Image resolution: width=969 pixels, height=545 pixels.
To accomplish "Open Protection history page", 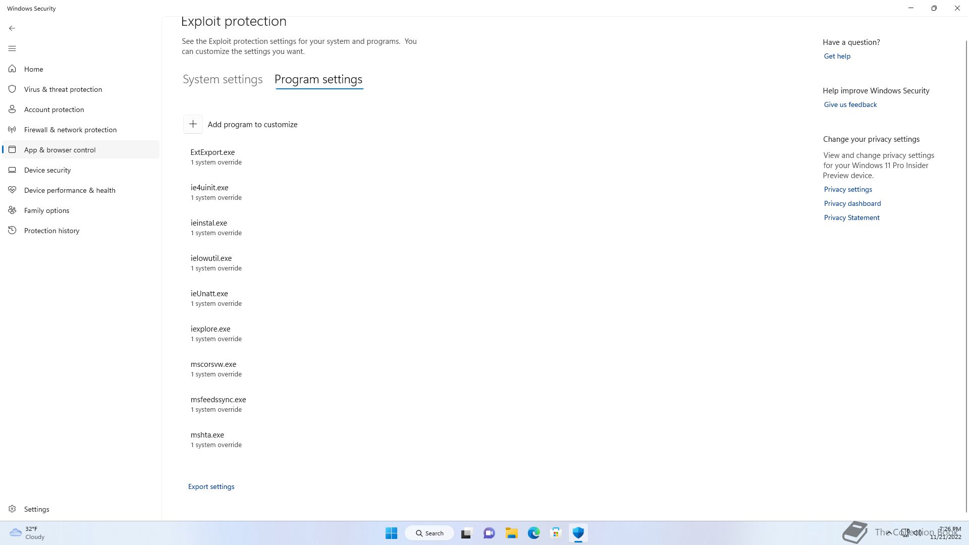I will point(81,230).
